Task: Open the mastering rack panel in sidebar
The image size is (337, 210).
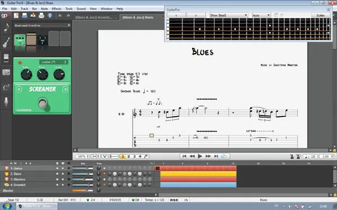Action: tap(6, 72)
